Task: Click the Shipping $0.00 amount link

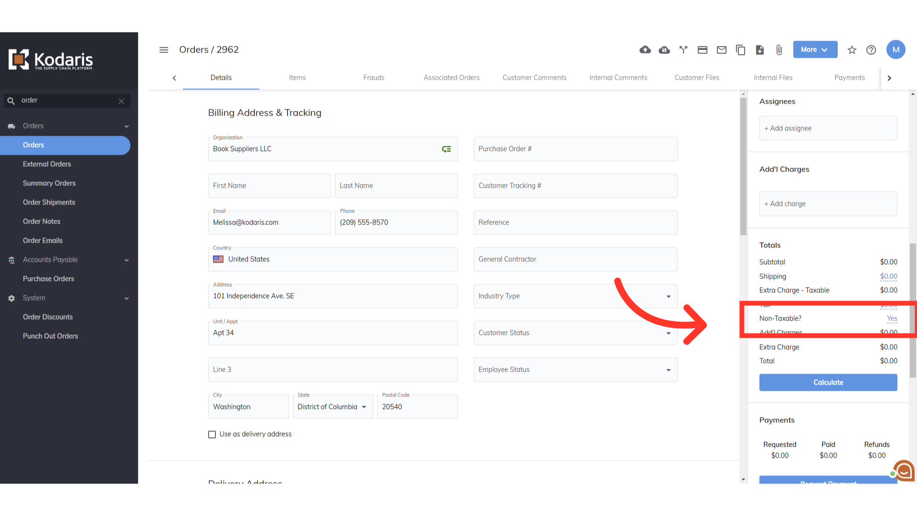Action: pos(888,276)
